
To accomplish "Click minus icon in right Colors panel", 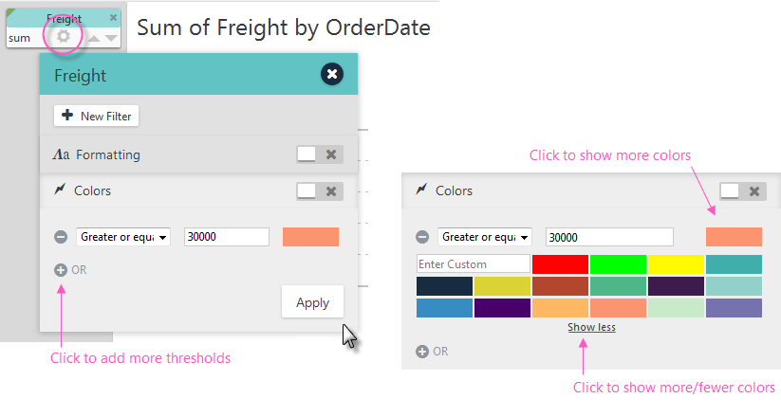I will coord(422,237).
